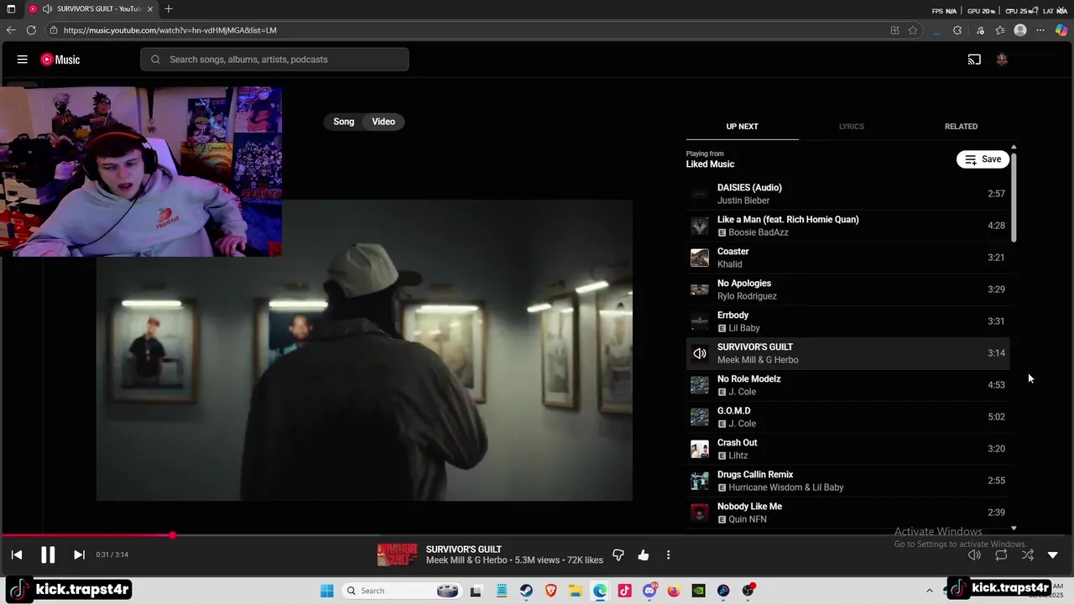This screenshot has height=604, width=1074.
Task: Click the player volume speaker icon
Action: pyautogui.click(x=974, y=555)
